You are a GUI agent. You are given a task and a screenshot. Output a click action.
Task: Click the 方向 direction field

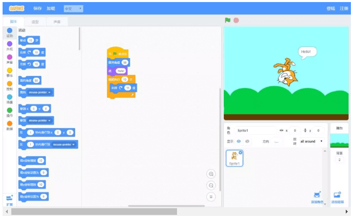tap(276, 142)
